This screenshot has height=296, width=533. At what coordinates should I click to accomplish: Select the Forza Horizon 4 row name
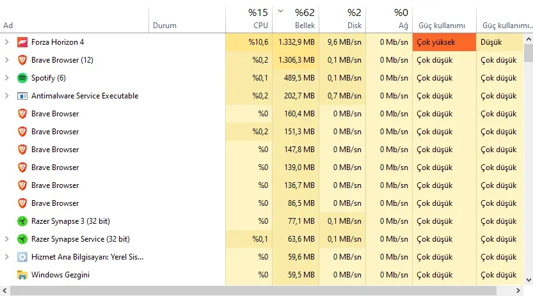click(58, 42)
